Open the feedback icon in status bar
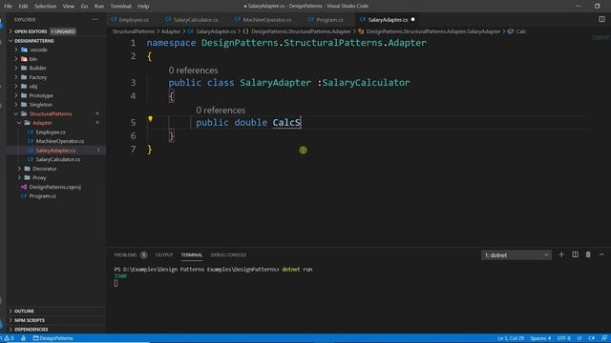This screenshot has width=611, height=343. [604, 338]
